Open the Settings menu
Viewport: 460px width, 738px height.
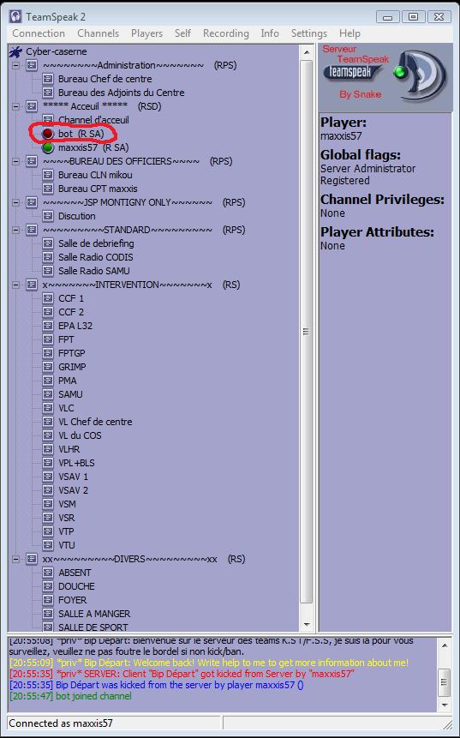[308, 33]
